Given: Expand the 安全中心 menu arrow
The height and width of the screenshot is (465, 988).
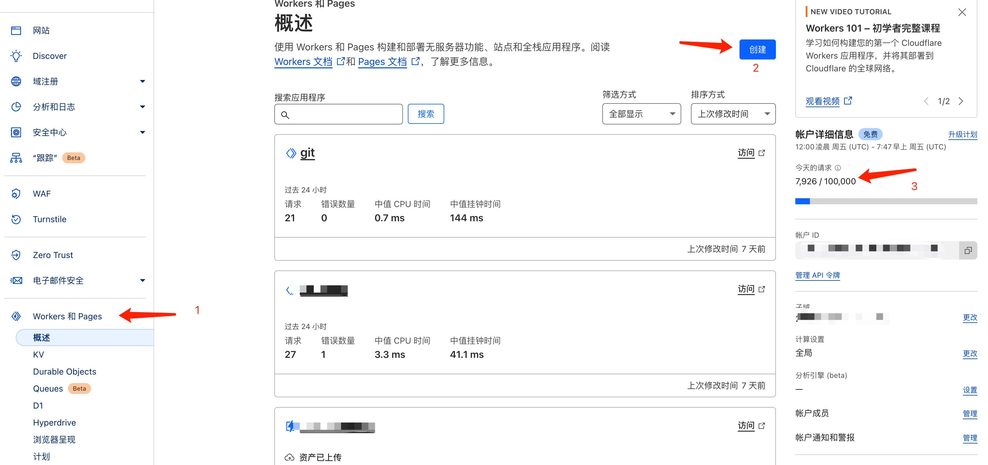Looking at the screenshot, I should click(143, 132).
